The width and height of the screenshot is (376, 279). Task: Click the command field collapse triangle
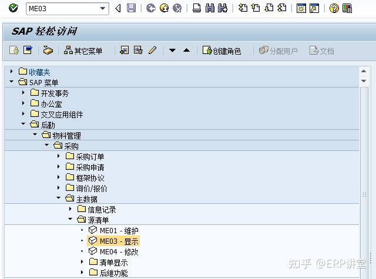(x=118, y=8)
